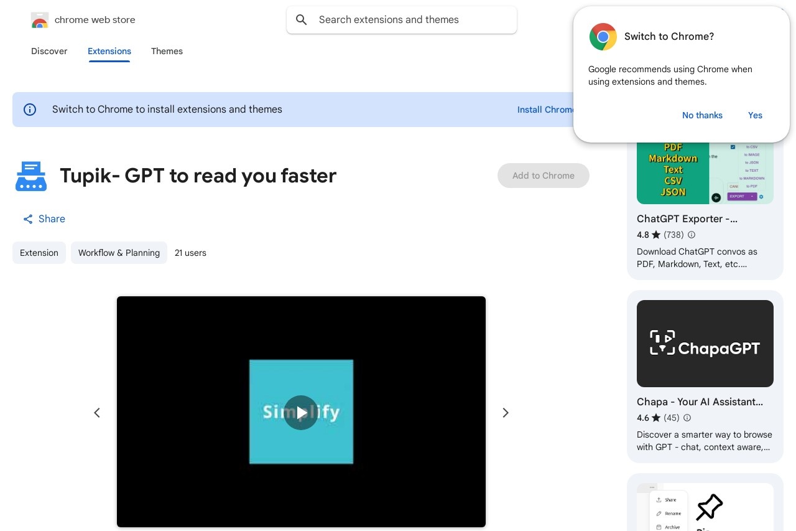Click the info icon in the blue banner
The height and width of the screenshot is (531, 796).
click(x=30, y=110)
